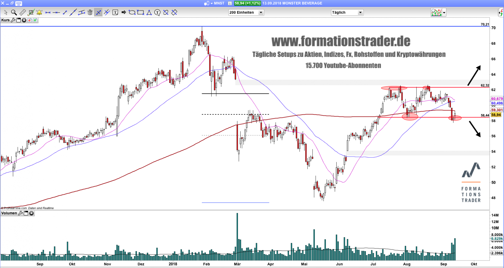This screenshot has height=268, width=504.
Task: Select the magnifier zoom tool
Action: tap(14, 12)
